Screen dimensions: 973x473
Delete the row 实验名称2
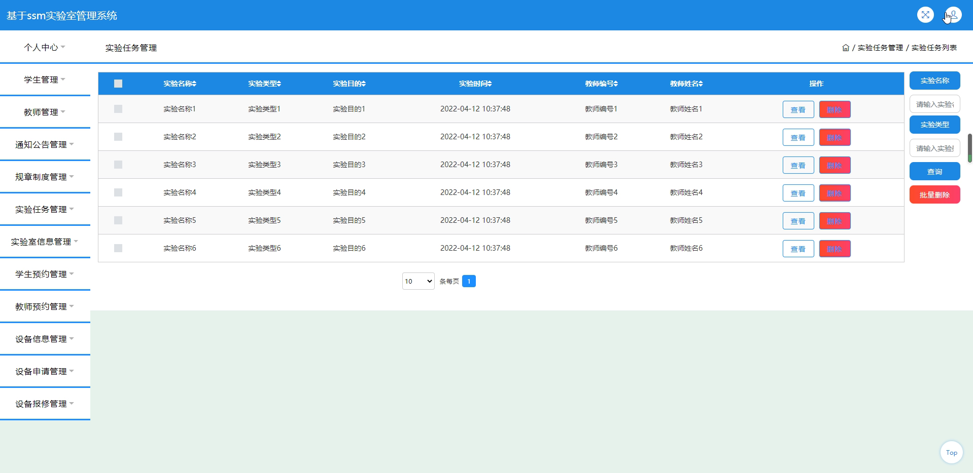(x=835, y=137)
